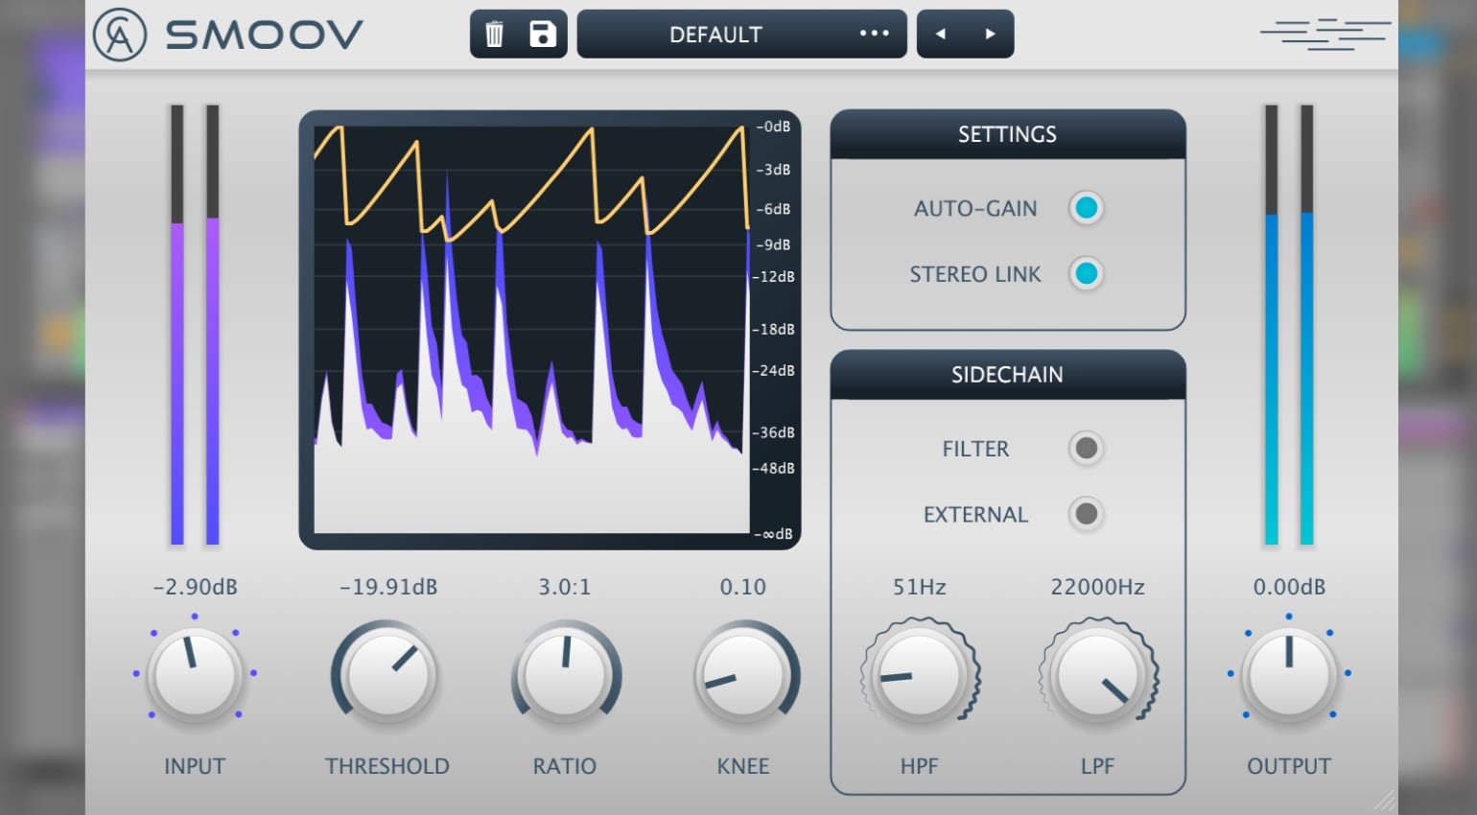This screenshot has width=1477, height=815.
Task: Click the RATIO value showing 3.0:1
Action: pyautogui.click(x=564, y=587)
